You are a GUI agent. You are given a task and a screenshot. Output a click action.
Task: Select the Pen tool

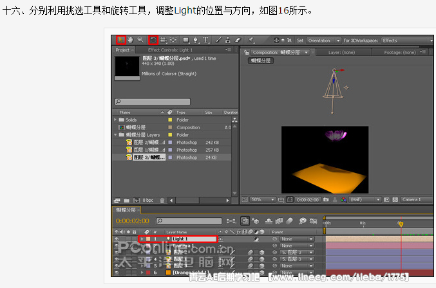pos(196,40)
